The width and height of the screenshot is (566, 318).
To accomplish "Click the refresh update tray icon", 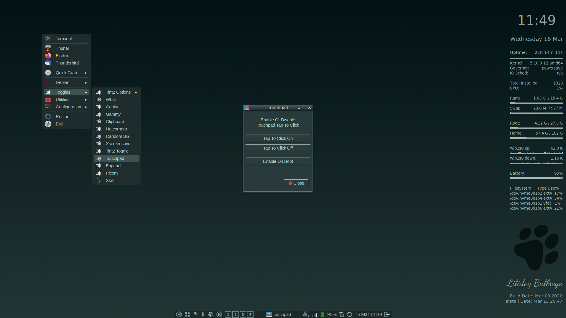I will 349,314.
